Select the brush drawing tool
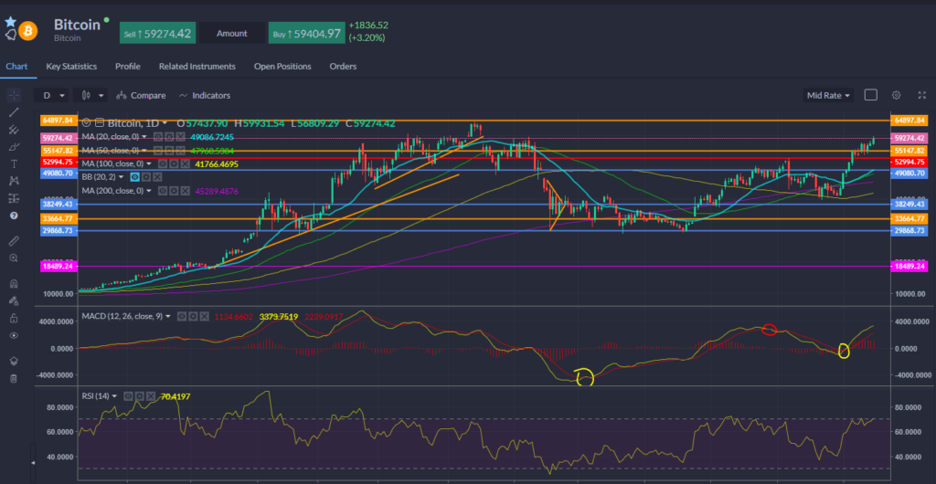Screen dimensions: 936x484 [14, 147]
